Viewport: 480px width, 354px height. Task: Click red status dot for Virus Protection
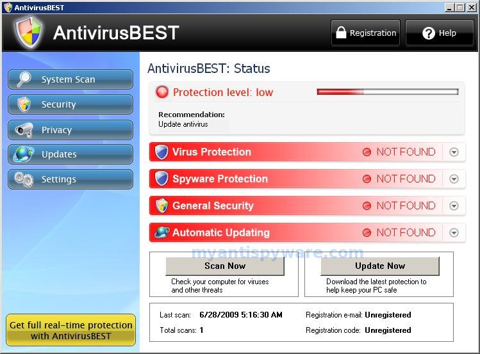(x=367, y=152)
